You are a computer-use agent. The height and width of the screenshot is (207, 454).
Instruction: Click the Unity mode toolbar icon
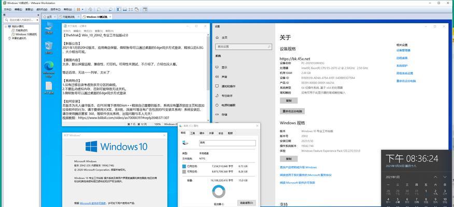pos(136,9)
